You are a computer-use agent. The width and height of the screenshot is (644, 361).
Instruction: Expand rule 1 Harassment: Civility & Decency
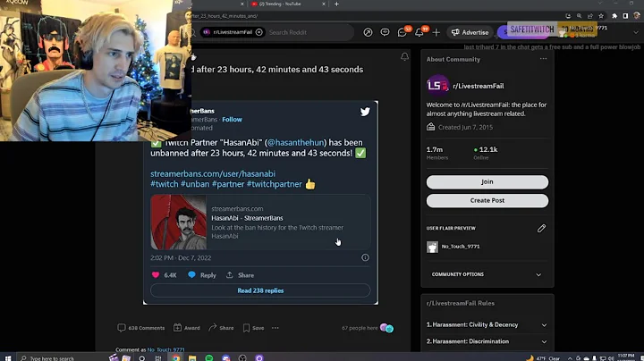click(487, 324)
